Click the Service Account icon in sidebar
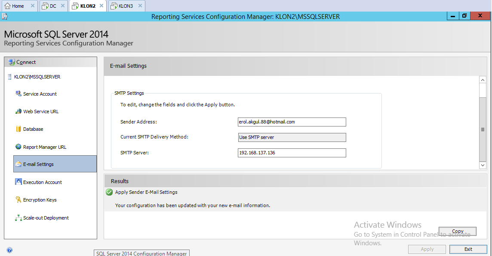The image size is (492, 256). coord(18,93)
